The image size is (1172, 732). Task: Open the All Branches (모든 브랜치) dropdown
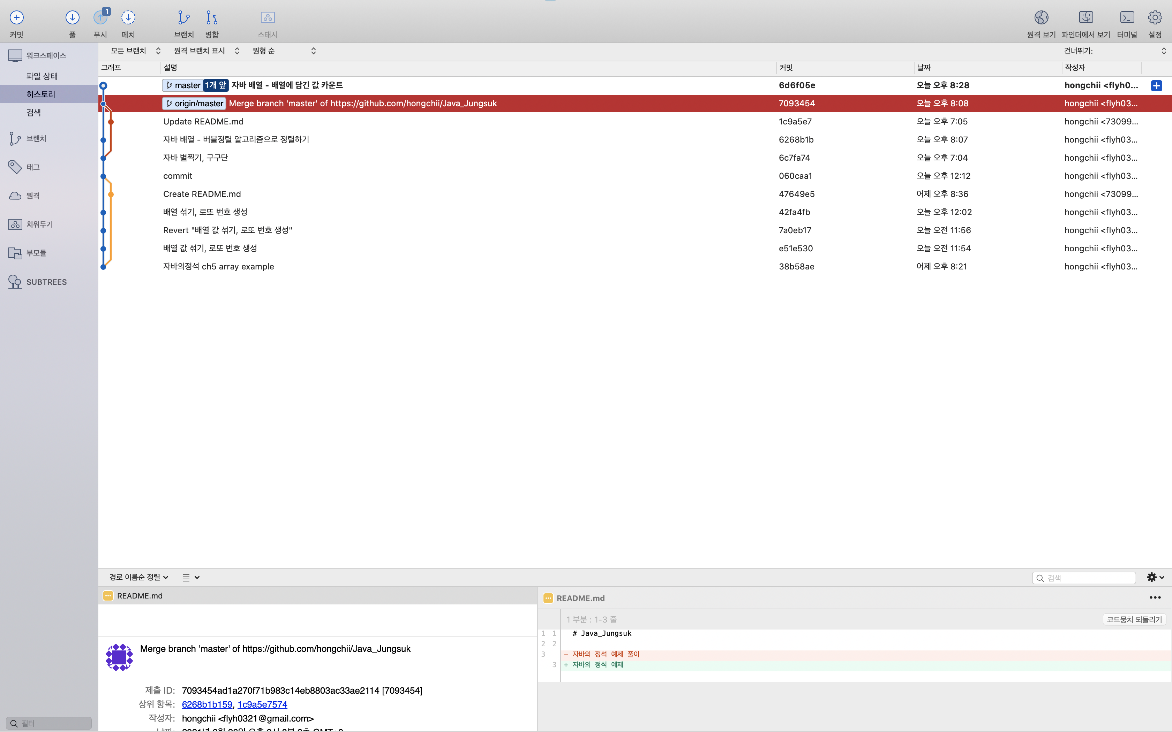point(135,51)
